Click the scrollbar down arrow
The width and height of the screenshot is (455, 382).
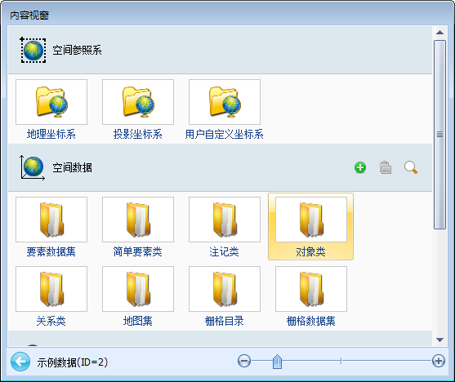click(x=439, y=340)
